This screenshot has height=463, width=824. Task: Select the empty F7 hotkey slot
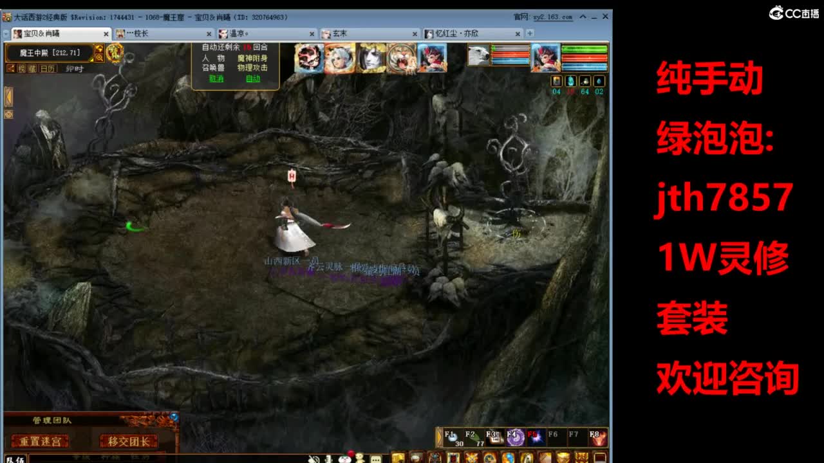[577, 438]
